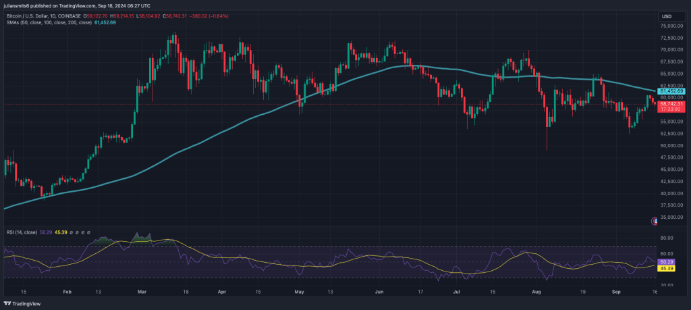Click the Feb label on time axis
The height and width of the screenshot is (310, 691).
pyautogui.click(x=67, y=292)
